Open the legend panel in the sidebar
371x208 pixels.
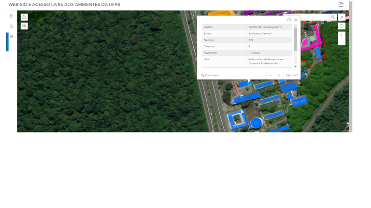[12, 16]
